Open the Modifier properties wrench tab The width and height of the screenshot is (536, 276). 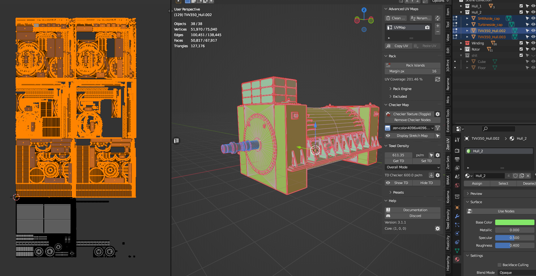pyautogui.click(x=457, y=216)
